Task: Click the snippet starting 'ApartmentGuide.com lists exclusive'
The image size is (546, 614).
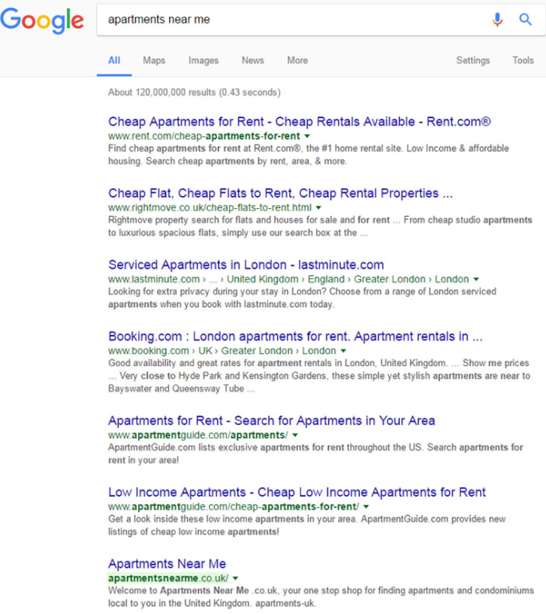Action: click(315, 454)
